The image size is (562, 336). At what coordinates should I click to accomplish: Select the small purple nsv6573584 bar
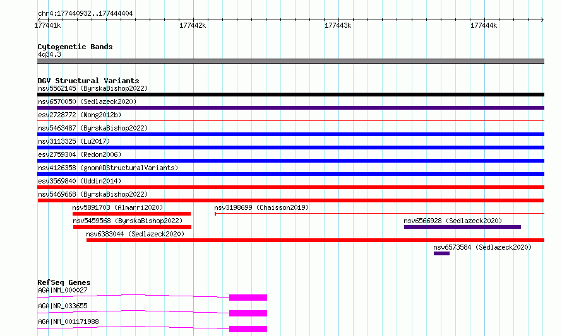[441, 253]
